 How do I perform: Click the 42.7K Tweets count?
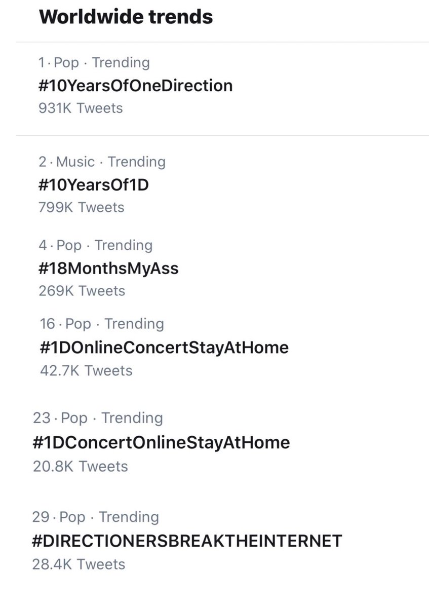point(86,370)
